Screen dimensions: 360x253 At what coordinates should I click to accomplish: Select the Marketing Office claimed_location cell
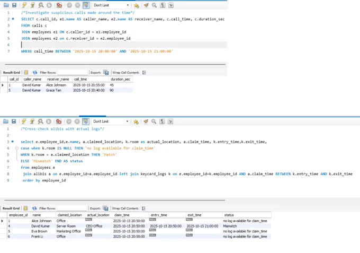click(x=70, y=231)
